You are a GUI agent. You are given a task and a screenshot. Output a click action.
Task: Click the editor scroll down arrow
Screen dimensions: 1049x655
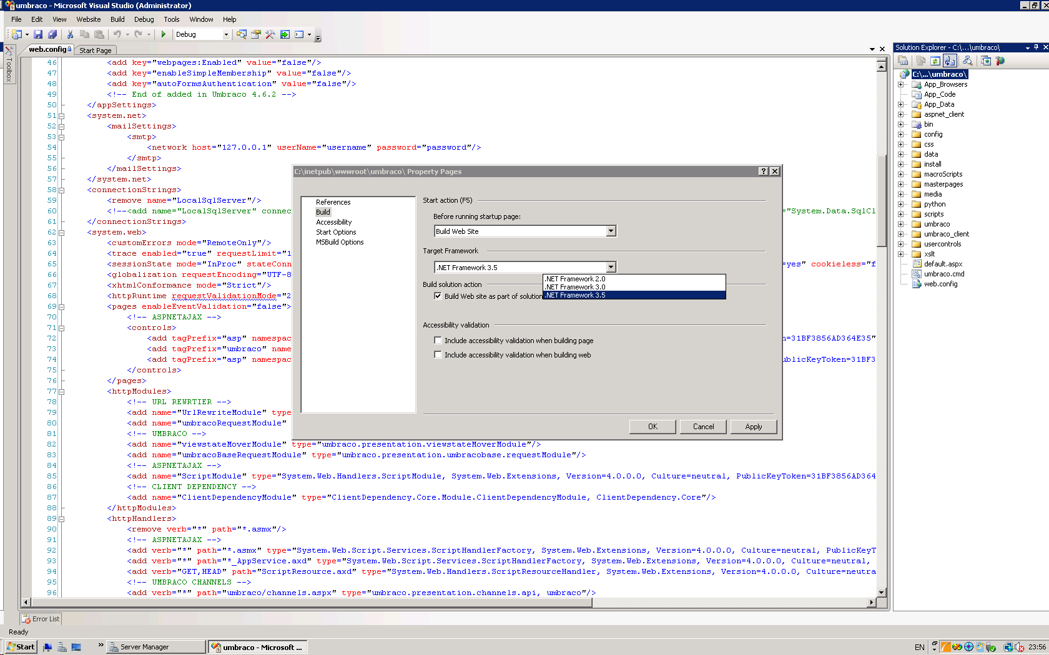pos(882,593)
